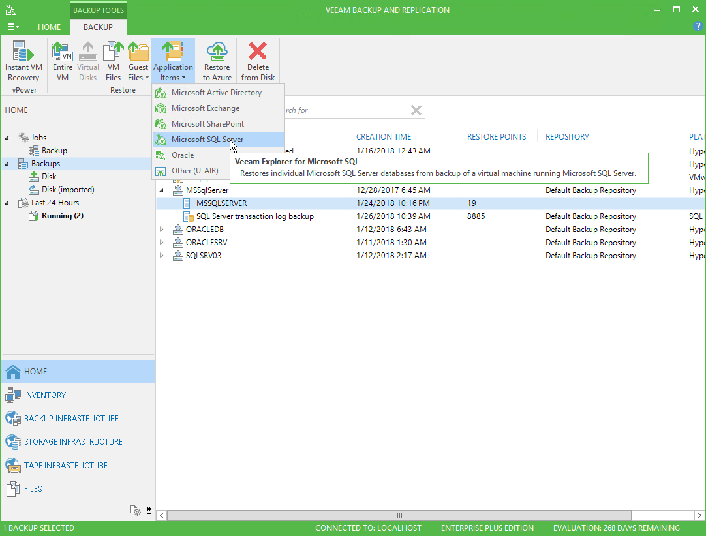Expand the SQLSRV03 backup row
Image resolution: width=706 pixels, height=536 pixels.
pyautogui.click(x=161, y=256)
